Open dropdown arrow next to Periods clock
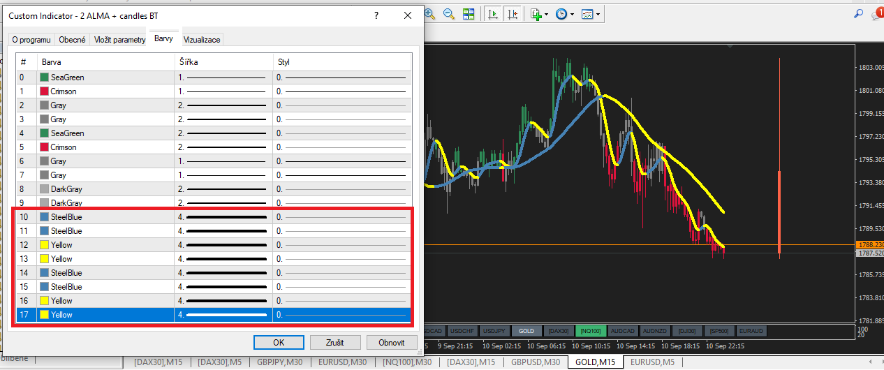This screenshot has width=884, height=370. click(x=573, y=14)
